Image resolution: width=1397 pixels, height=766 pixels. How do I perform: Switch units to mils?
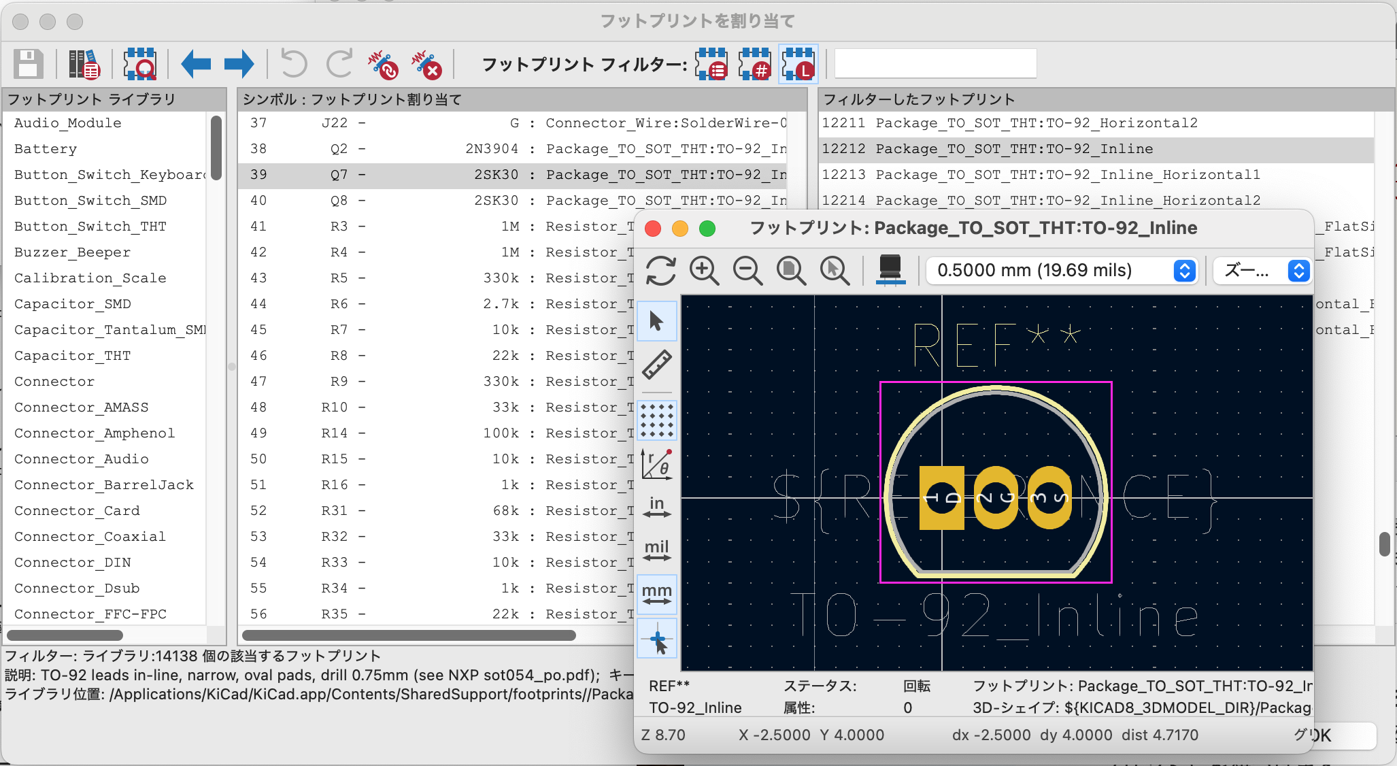tap(657, 551)
